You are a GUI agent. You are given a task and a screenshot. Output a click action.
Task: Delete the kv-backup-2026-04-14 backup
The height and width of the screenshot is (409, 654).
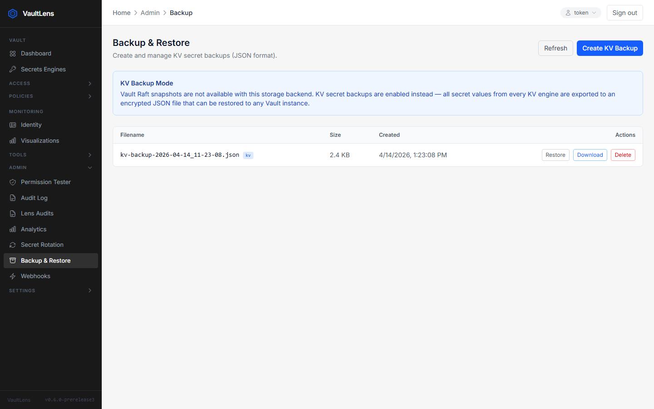(623, 155)
